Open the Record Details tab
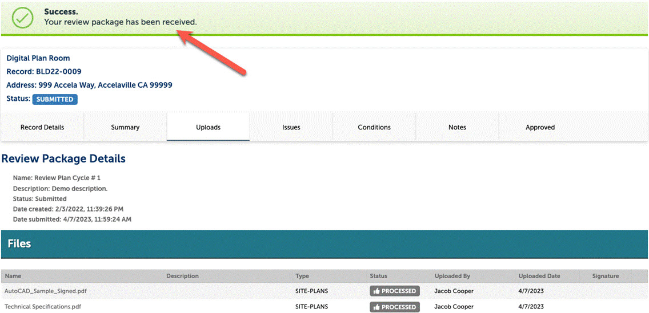The width and height of the screenshot is (649, 313). pyautogui.click(x=42, y=127)
